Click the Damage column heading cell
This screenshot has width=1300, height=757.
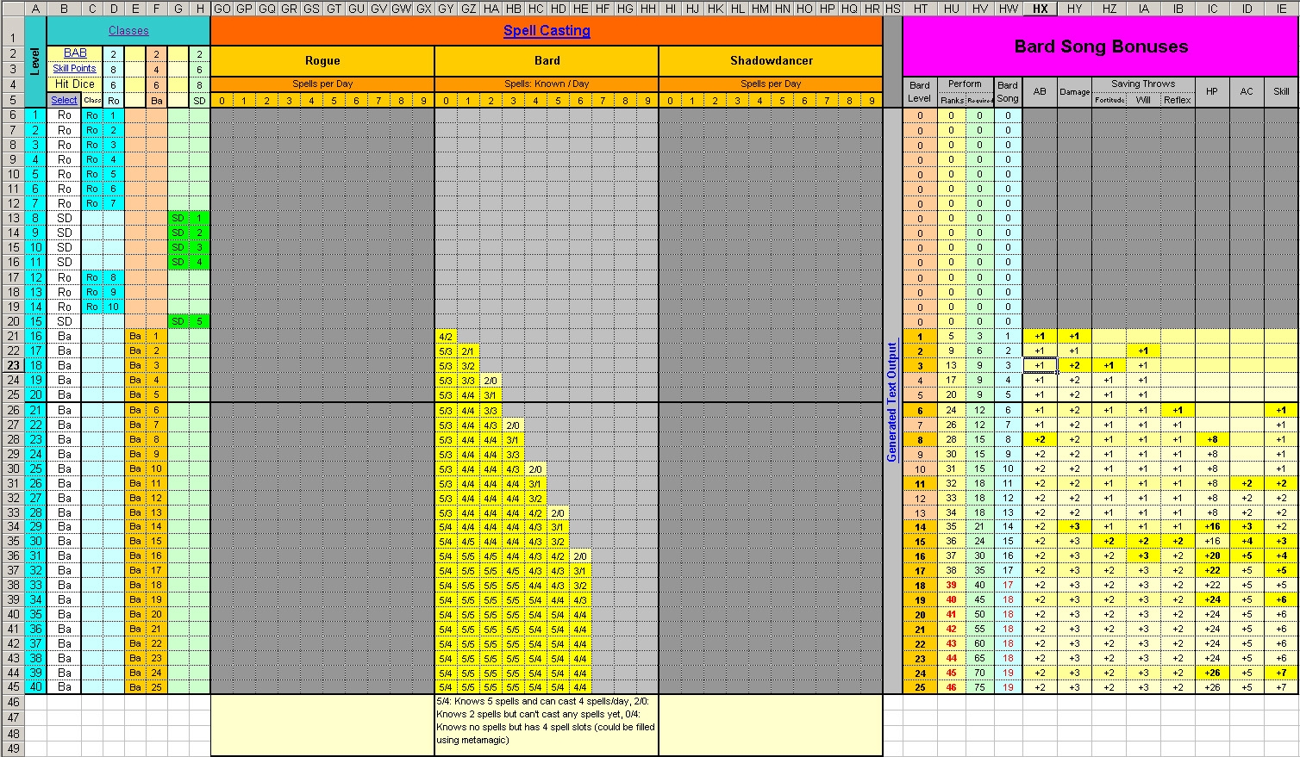1074,92
